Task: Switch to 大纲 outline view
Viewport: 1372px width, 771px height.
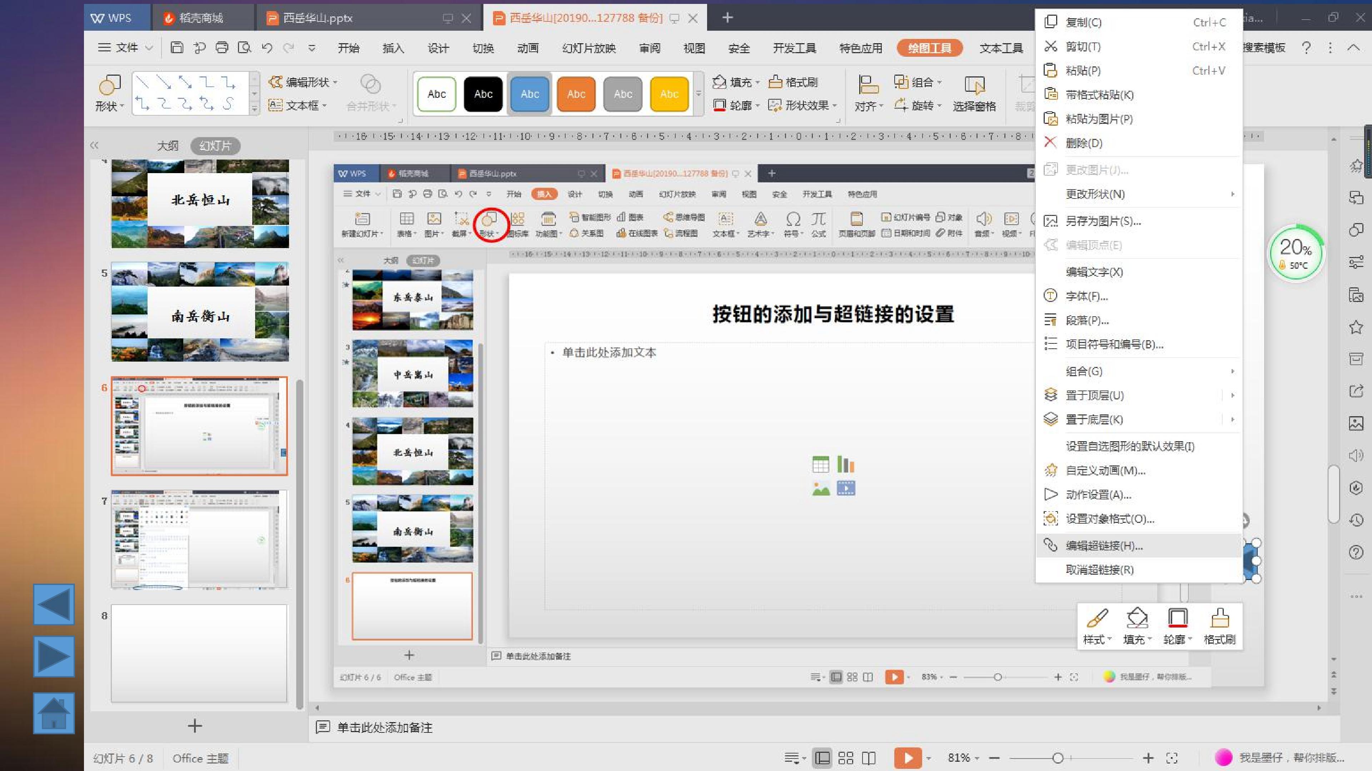Action: click(167, 146)
